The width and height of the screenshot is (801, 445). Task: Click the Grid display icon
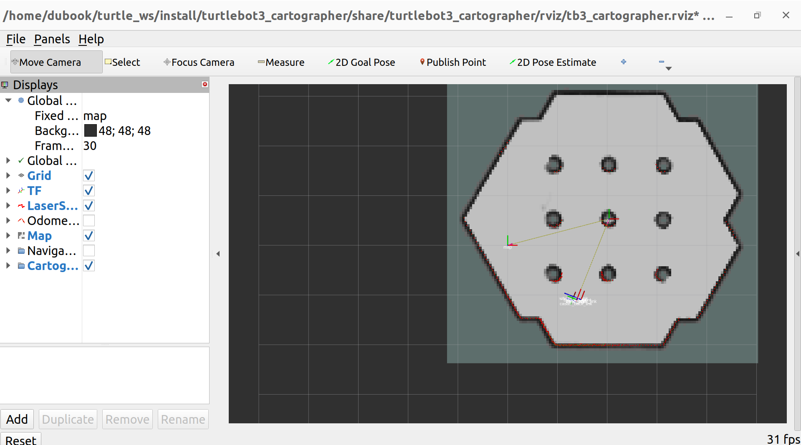21,175
